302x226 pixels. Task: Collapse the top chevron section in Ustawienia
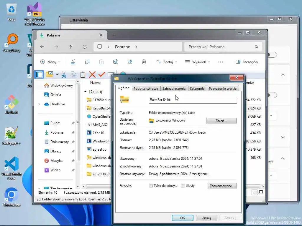pos(283,74)
